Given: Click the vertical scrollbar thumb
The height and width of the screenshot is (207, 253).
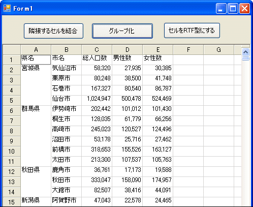Looking at the screenshot, I should pos(246,58).
